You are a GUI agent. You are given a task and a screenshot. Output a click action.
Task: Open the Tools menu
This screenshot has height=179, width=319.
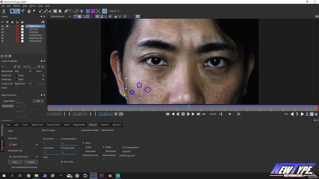pos(40,6)
